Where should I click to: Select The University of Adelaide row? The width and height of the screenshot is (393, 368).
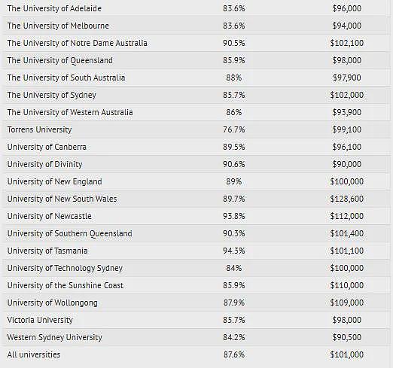pos(196,8)
